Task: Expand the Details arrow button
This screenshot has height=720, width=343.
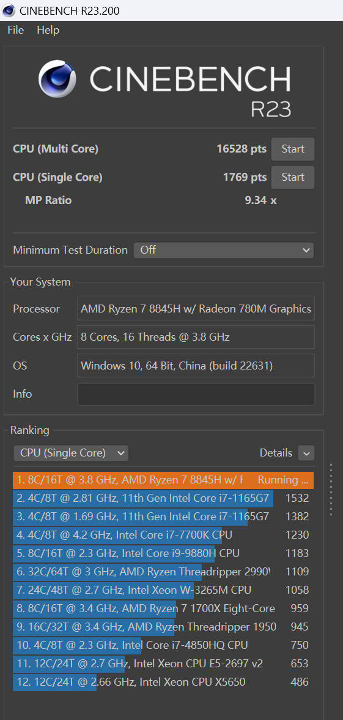Action: pyautogui.click(x=306, y=453)
